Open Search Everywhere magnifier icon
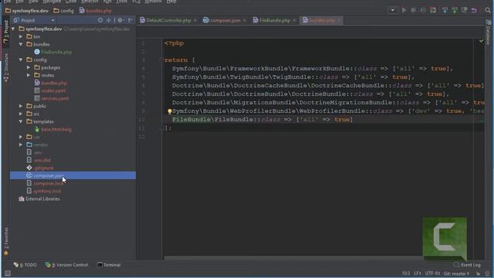 488,10
